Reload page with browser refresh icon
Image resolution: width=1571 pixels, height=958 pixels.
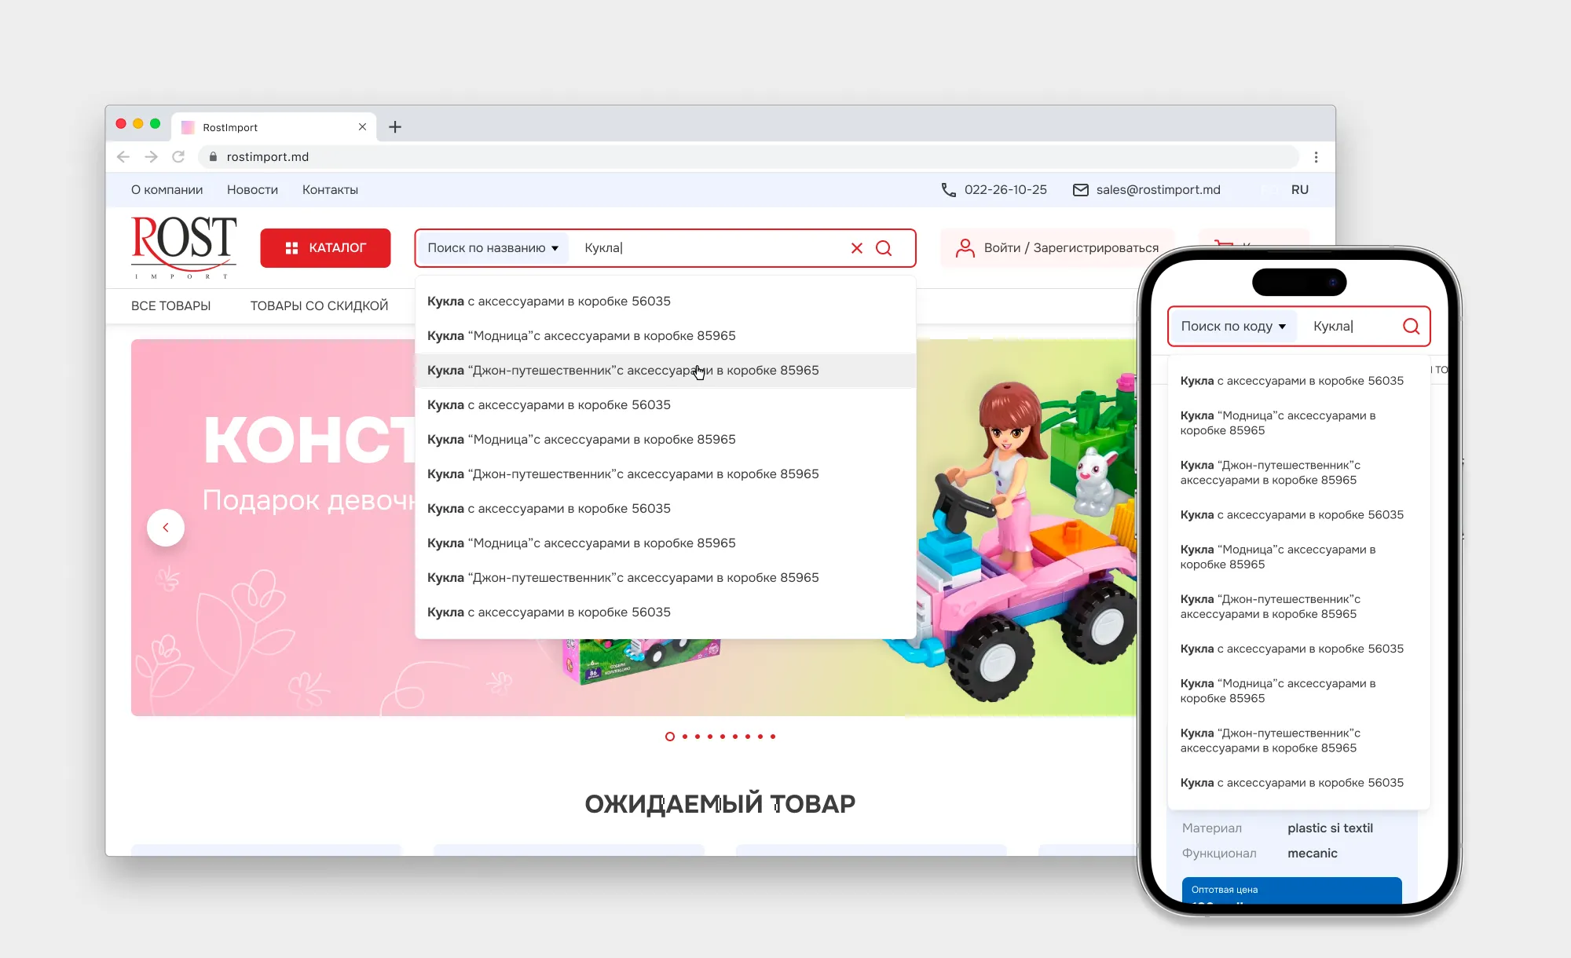(x=178, y=157)
